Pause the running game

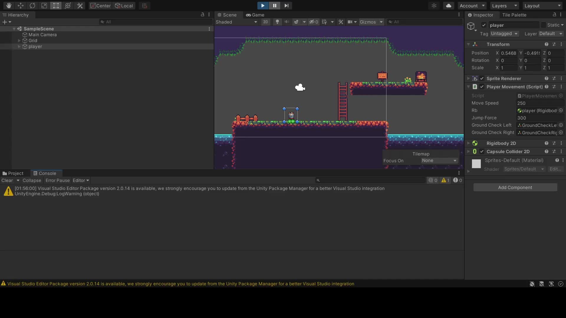(274, 5)
